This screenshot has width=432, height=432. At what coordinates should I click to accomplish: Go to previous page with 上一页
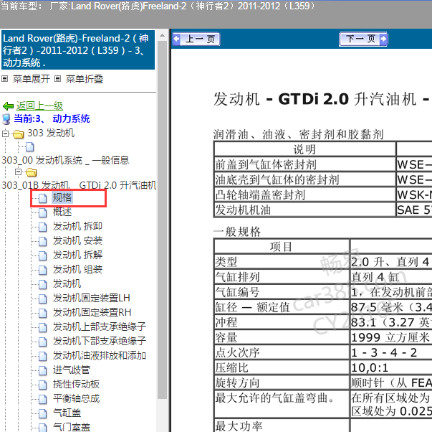(x=196, y=39)
